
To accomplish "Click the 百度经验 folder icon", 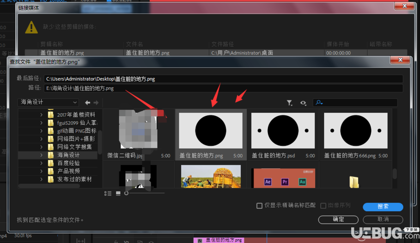I will point(51,163).
